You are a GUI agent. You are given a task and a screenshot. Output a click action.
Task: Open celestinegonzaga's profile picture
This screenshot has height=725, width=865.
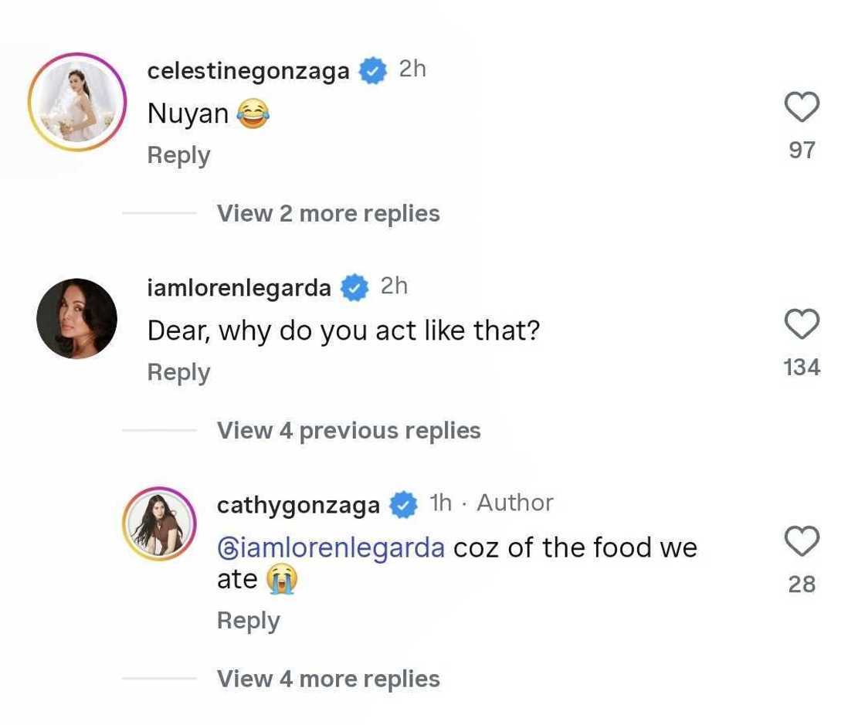pos(77,102)
